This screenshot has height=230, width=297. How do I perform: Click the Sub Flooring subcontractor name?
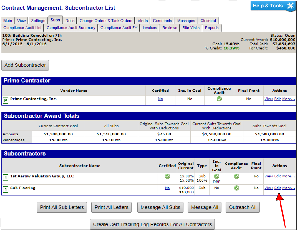23,188
